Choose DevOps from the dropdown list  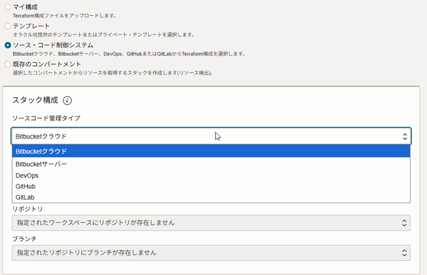point(211,176)
